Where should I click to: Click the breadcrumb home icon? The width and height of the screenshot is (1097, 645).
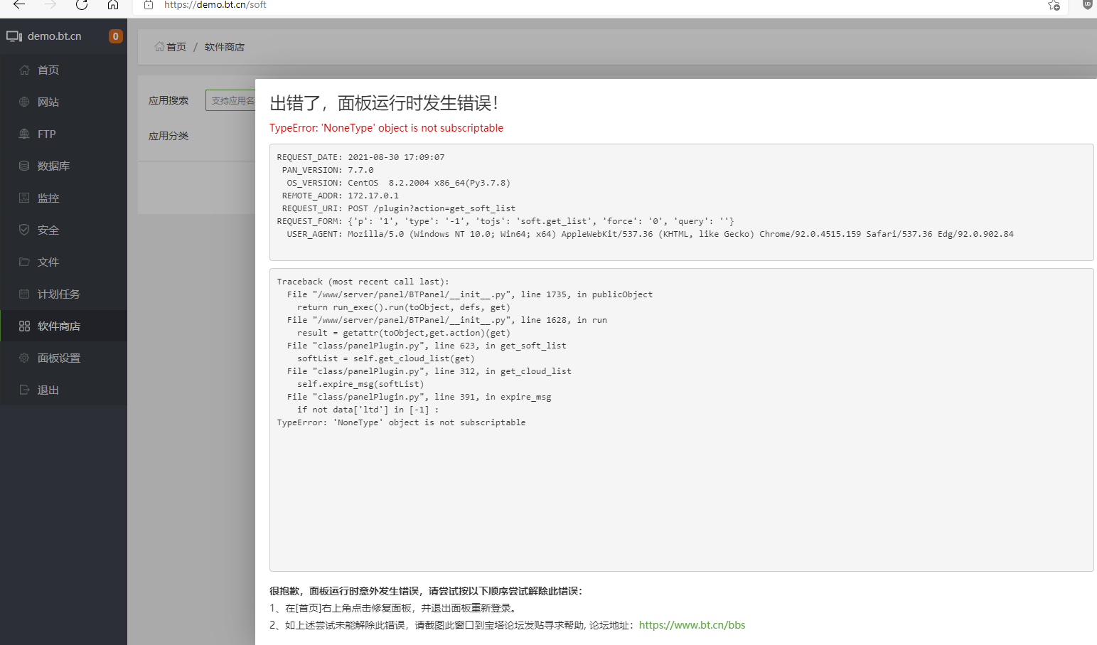click(x=159, y=47)
